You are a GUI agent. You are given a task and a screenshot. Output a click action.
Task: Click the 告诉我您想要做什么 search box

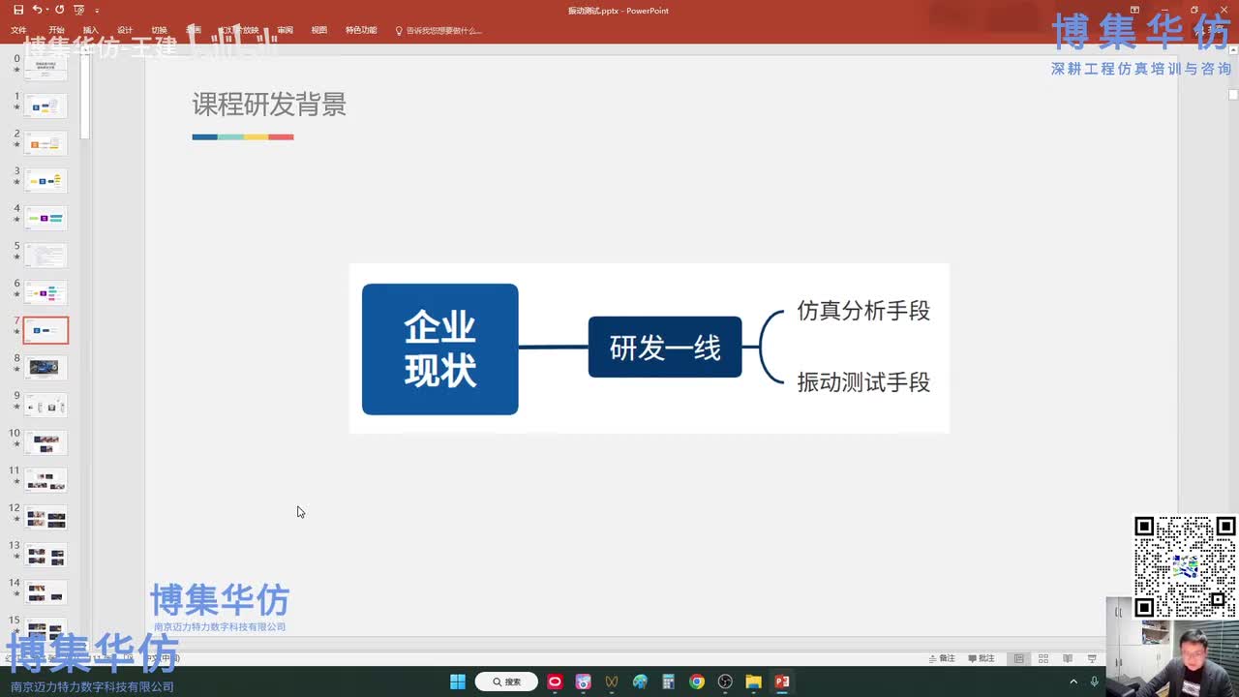coord(438,31)
